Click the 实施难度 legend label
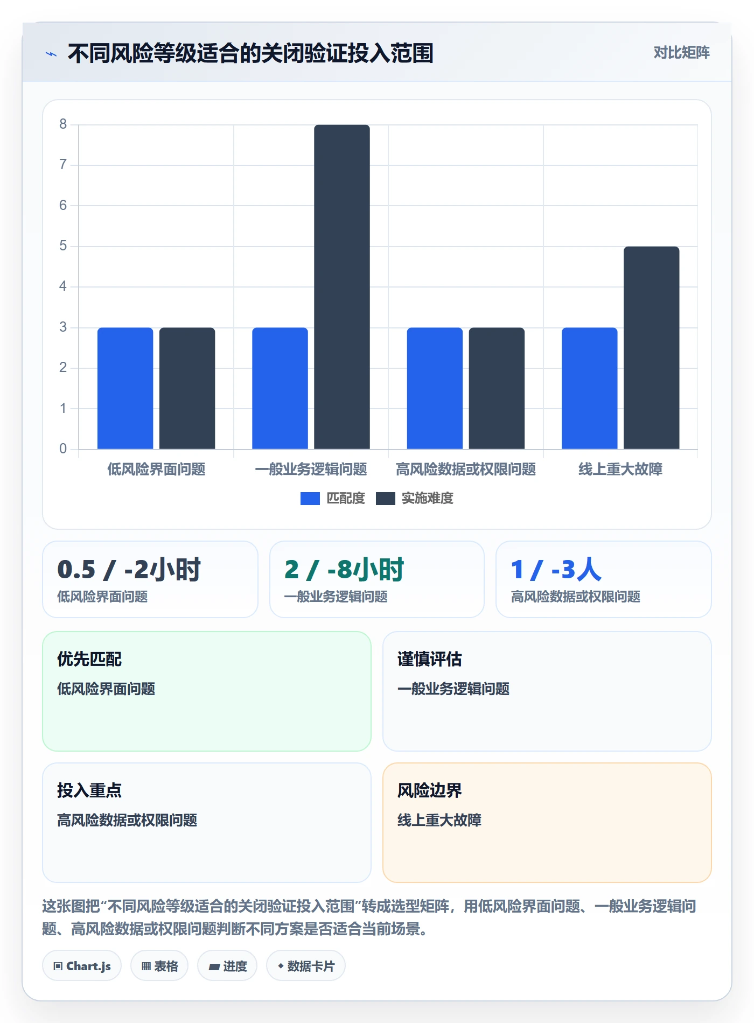754x1023 pixels. point(428,499)
